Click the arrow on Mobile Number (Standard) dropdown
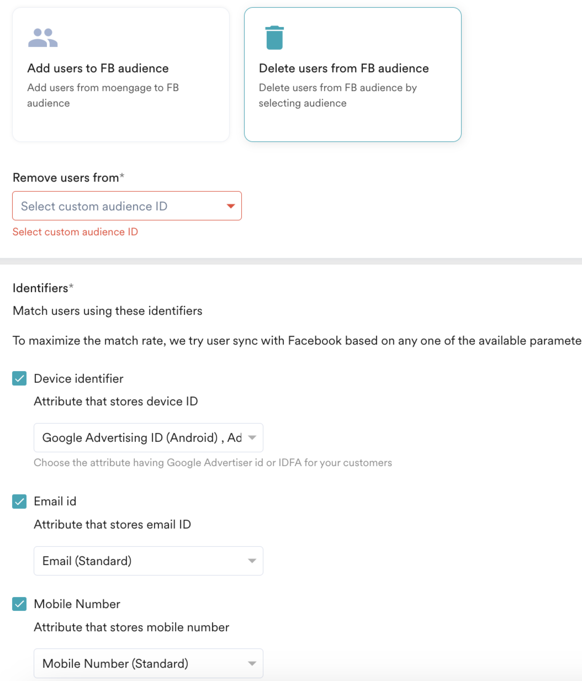The image size is (582, 681). pyautogui.click(x=252, y=664)
